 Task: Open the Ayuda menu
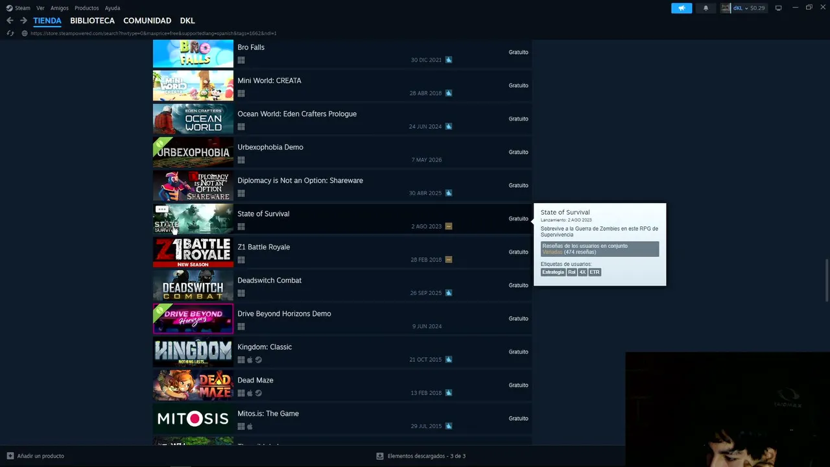pos(112,8)
